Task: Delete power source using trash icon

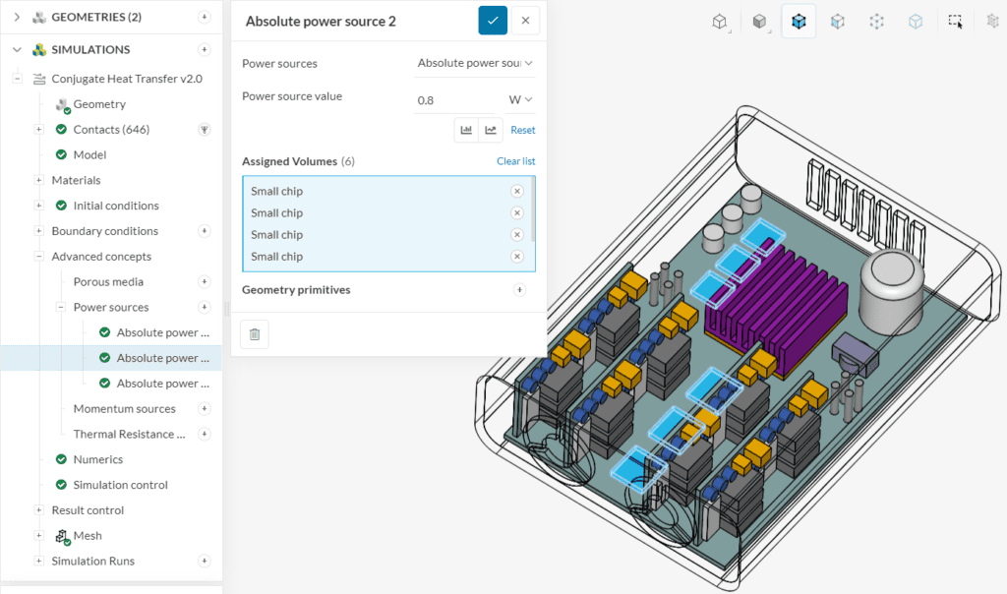Action: (255, 334)
